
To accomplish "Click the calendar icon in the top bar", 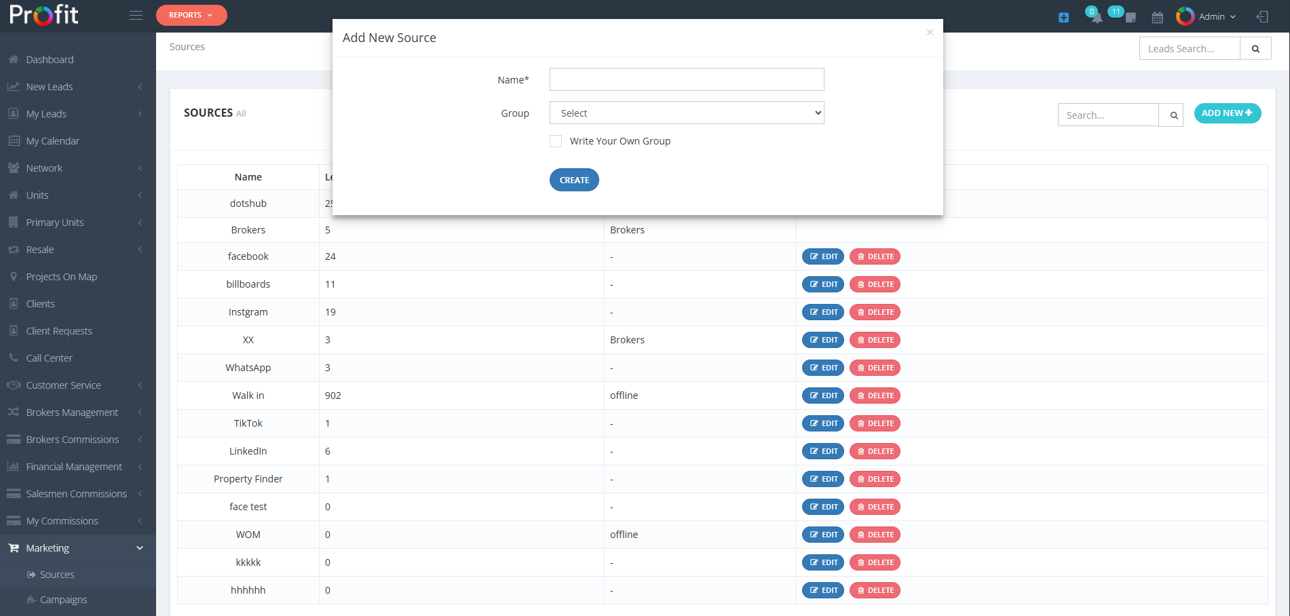I will point(1157,16).
